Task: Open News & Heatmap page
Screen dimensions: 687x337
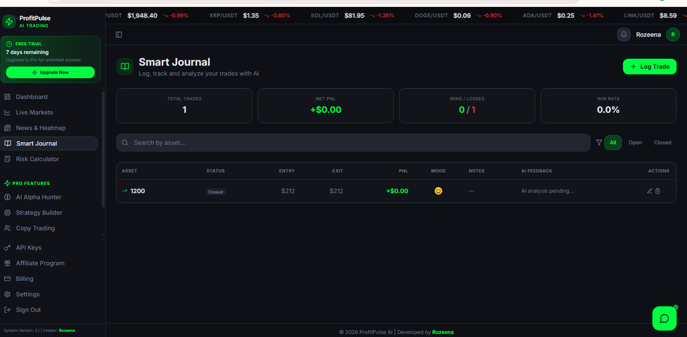Action: [49, 128]
